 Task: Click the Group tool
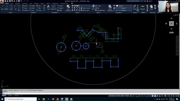pyautogui.click(x=134, y=8)
